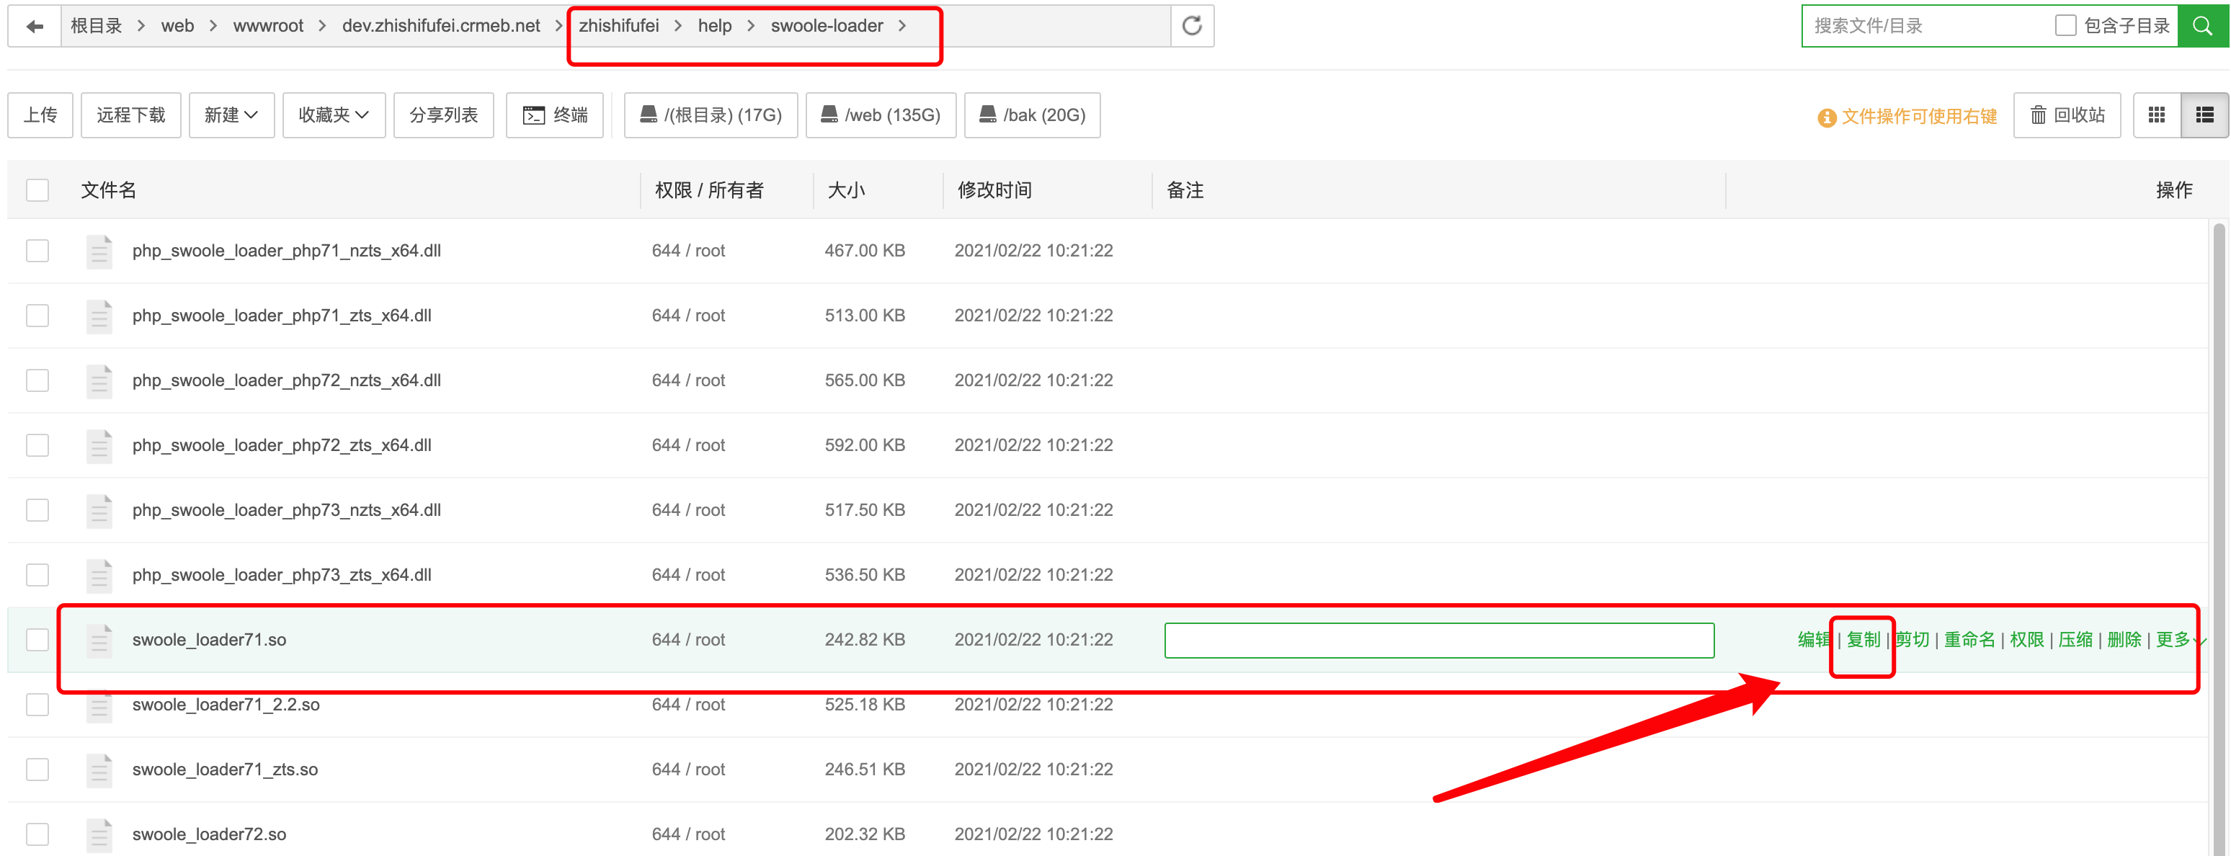2231x856 pixels.
Task: Click 剪切 for swoole_loader71.so
Action: pyautogui.click(x=1912, y=639)
